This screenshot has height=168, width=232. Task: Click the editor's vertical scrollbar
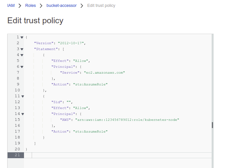[212, 82]
